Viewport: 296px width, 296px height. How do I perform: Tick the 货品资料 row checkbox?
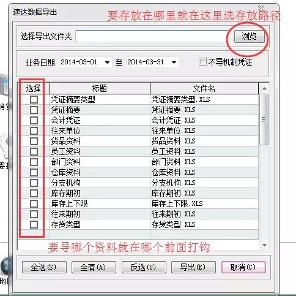pos(34,141)
